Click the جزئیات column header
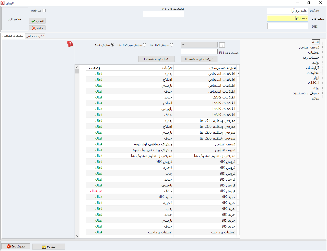Viewport: 327px width, 251px height. 138,68
